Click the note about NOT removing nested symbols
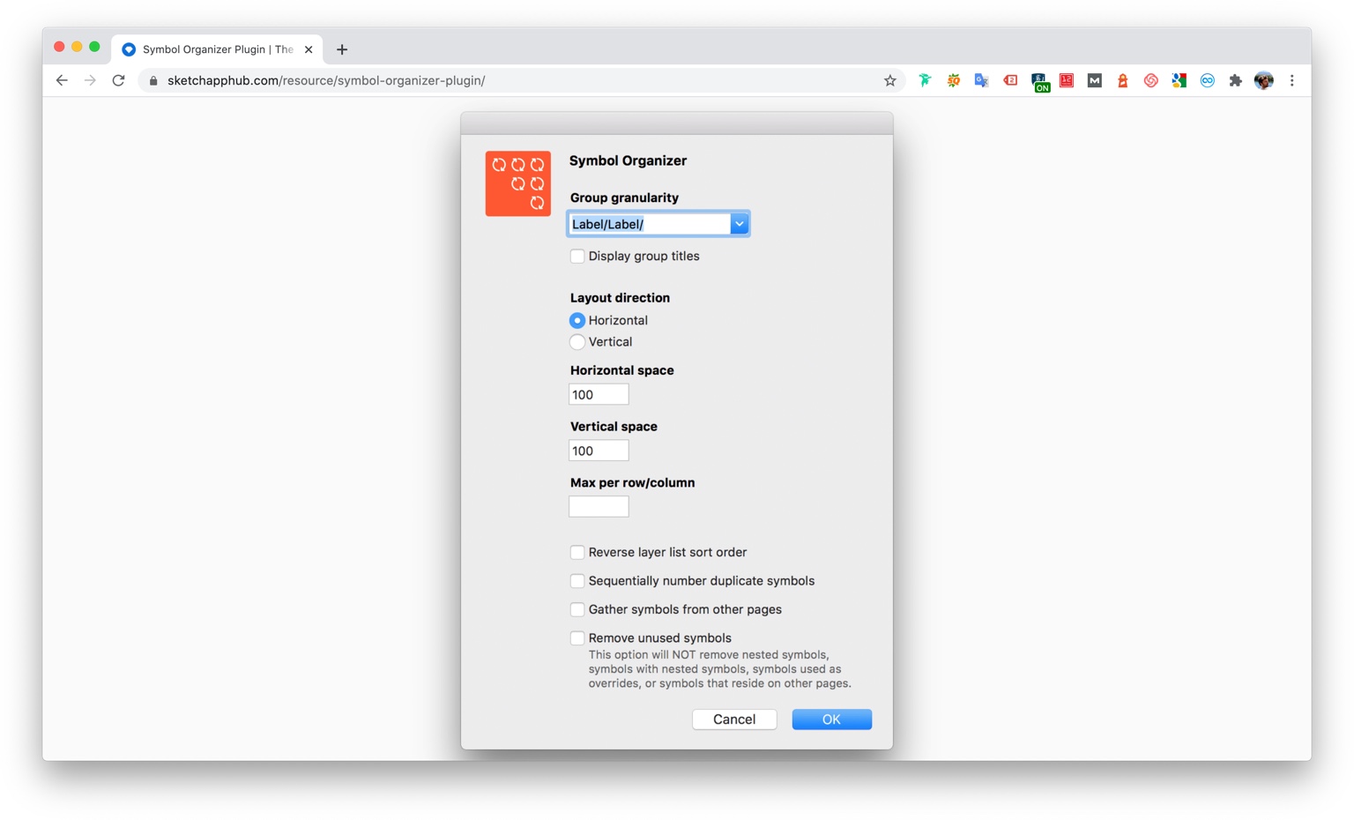Screen dimensions: 1354x820 click(719, 669)
